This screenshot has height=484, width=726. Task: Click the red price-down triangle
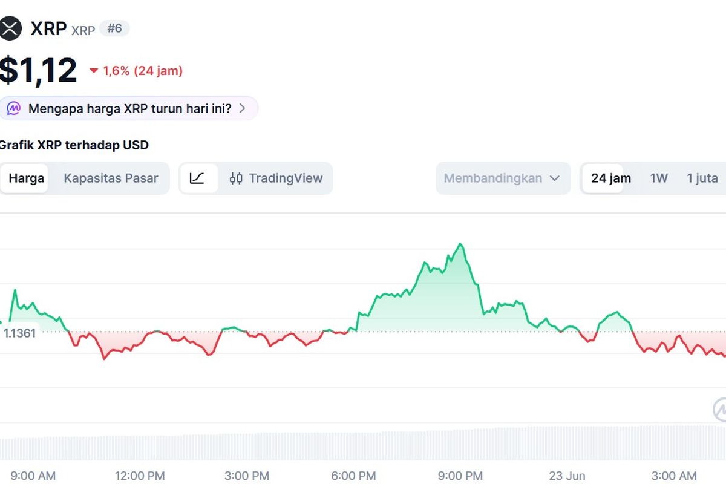click(x=94, y=71)
